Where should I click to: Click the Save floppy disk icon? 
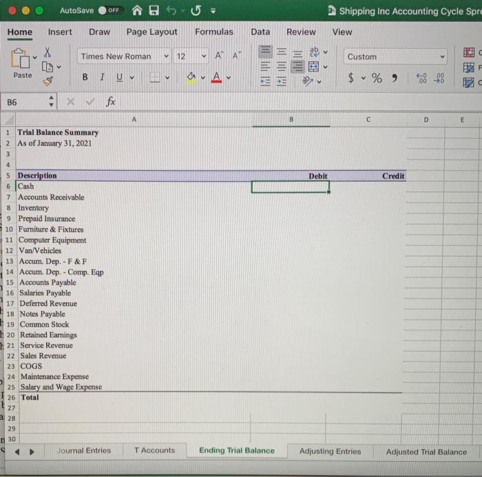click(x=154, y=11)
